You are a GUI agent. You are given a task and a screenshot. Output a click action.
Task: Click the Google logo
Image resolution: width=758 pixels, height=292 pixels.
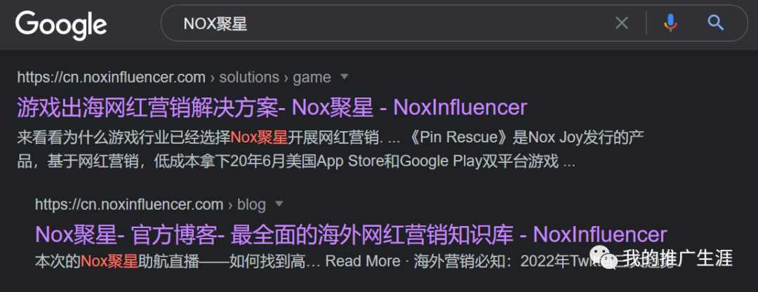(x=61, y=25)
